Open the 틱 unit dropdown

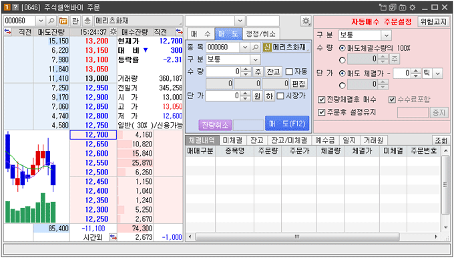(438, 74)
